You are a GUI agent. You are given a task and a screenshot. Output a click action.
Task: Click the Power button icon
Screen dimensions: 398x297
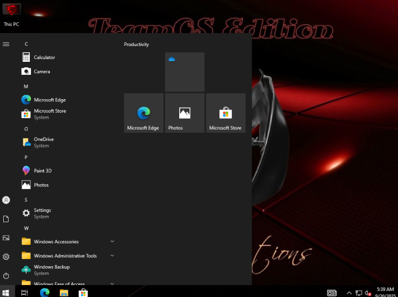click(x=6, y=275)
